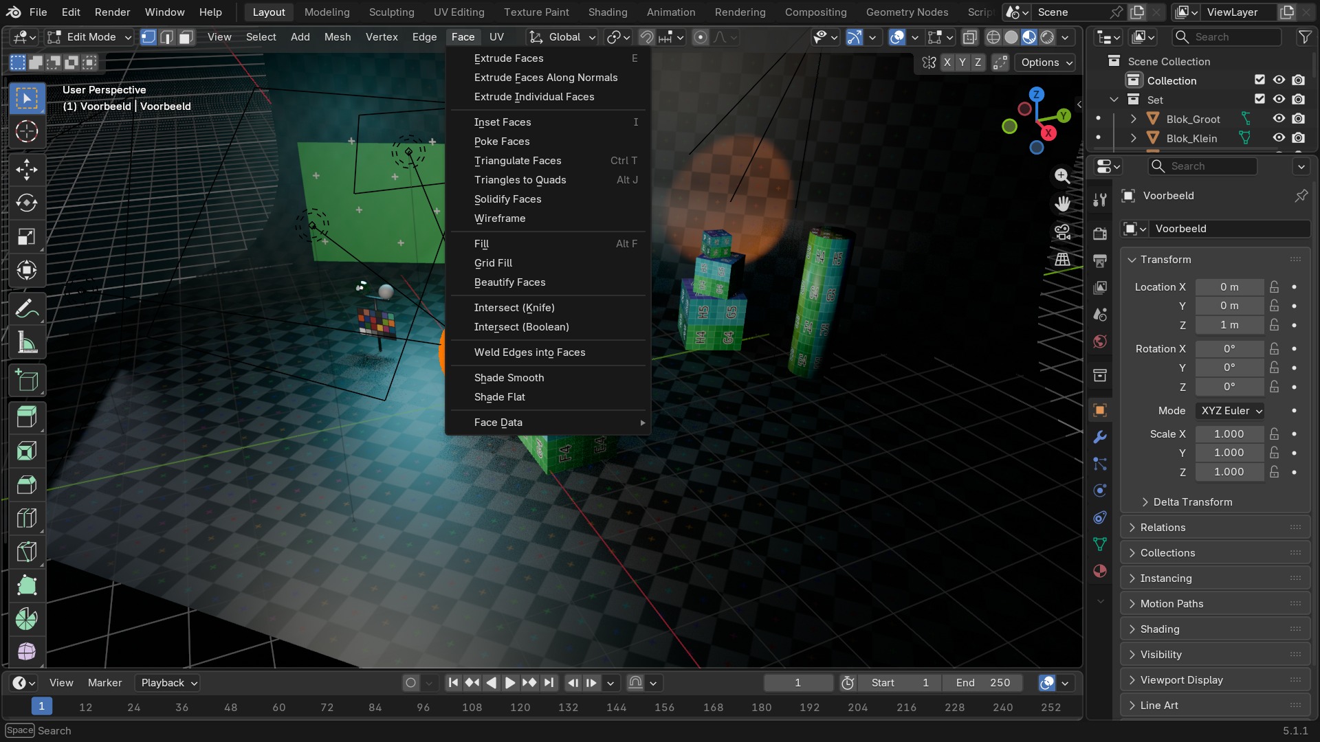This screenshot has width=1320, height=742.
Task: Toggle Blok_Groot visibility eye icon
Action: (1279, 119)
